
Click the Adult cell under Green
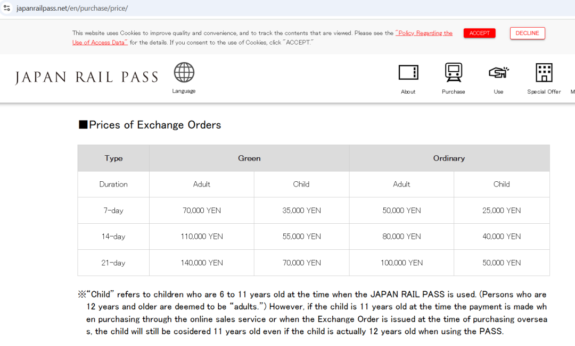click(202, 184)
